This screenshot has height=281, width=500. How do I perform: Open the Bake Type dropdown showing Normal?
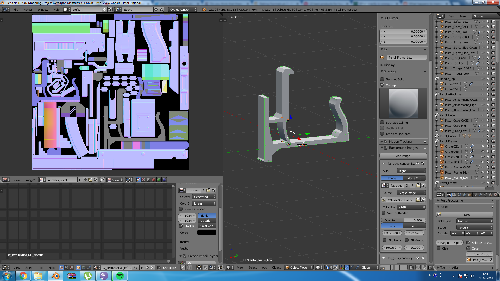coord(475,221)
